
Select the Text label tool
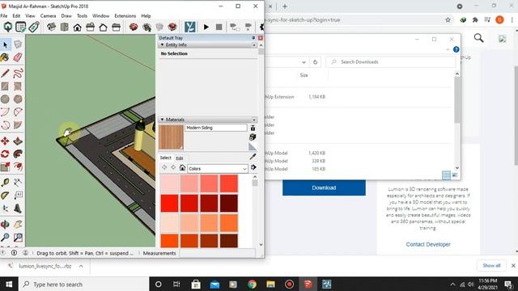click(18, 196)
